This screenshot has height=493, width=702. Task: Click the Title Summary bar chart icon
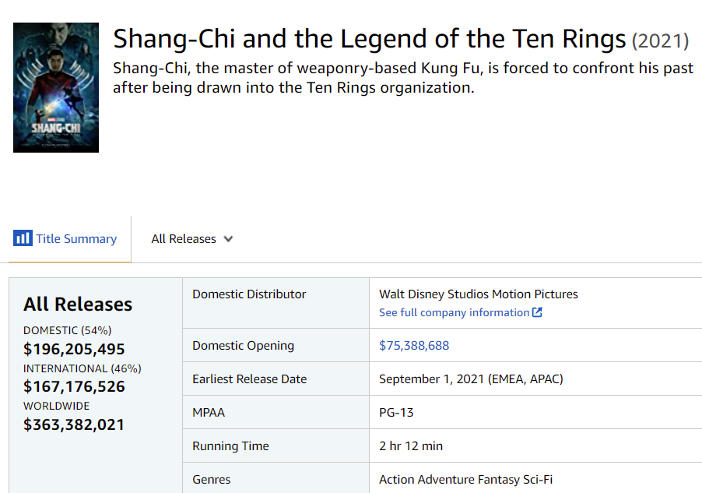[x=23, y=238]
